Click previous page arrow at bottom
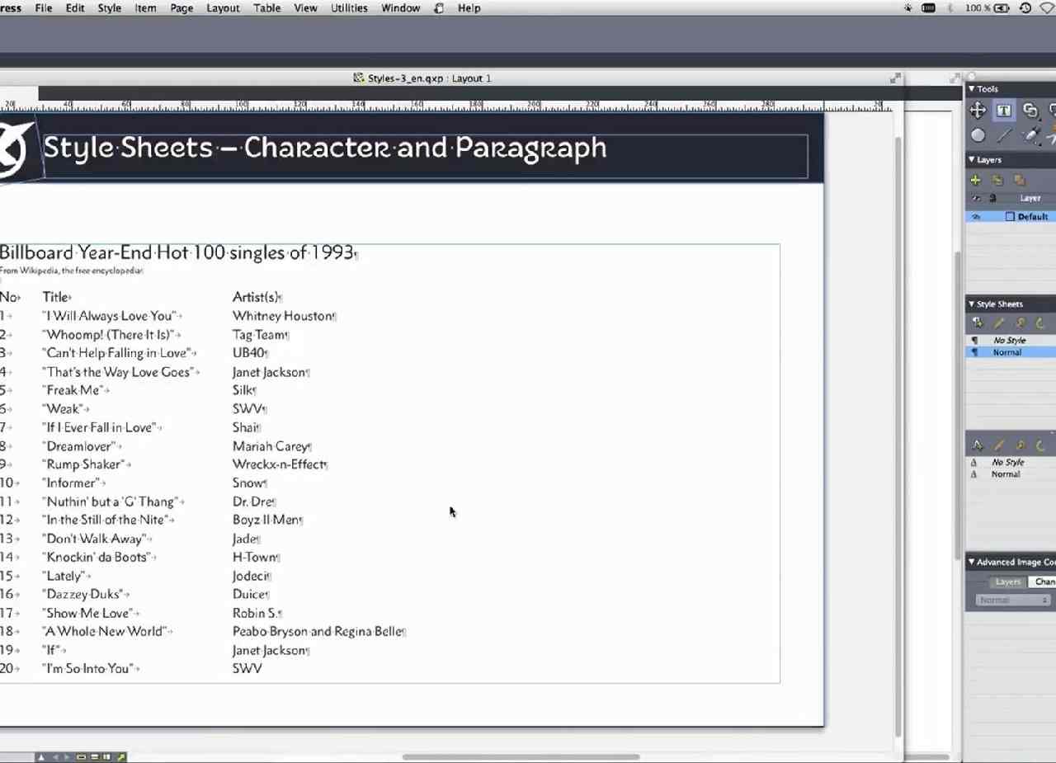 pos(55,757)
